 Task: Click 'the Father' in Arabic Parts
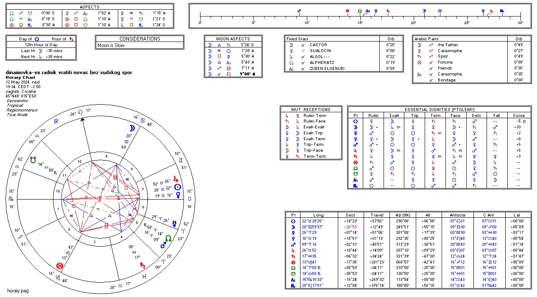pos(448,45)
